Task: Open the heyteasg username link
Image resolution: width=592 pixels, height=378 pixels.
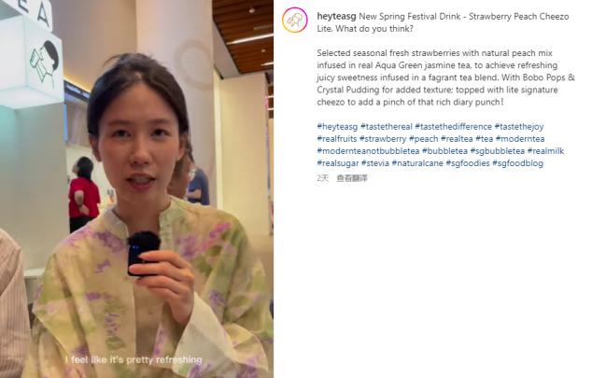Action: click(x=336, y=17)
